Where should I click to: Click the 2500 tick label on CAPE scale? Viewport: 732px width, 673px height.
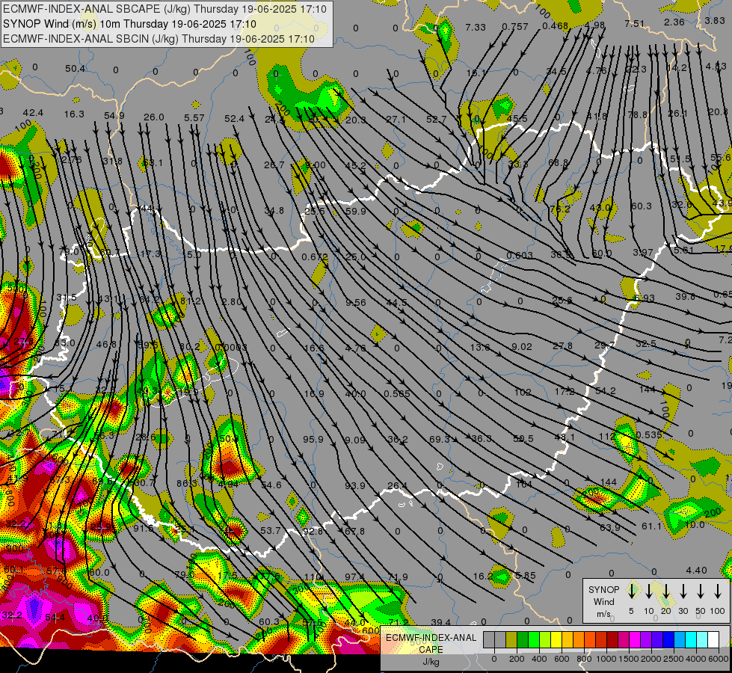click(674, 659)
